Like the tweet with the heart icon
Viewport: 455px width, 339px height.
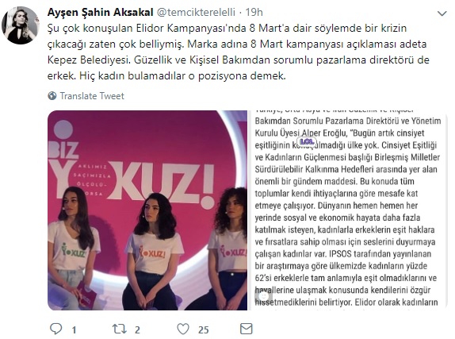[x=183, y=329]
